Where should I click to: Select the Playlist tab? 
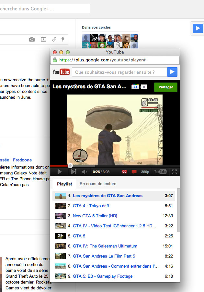tap(64, 184)
